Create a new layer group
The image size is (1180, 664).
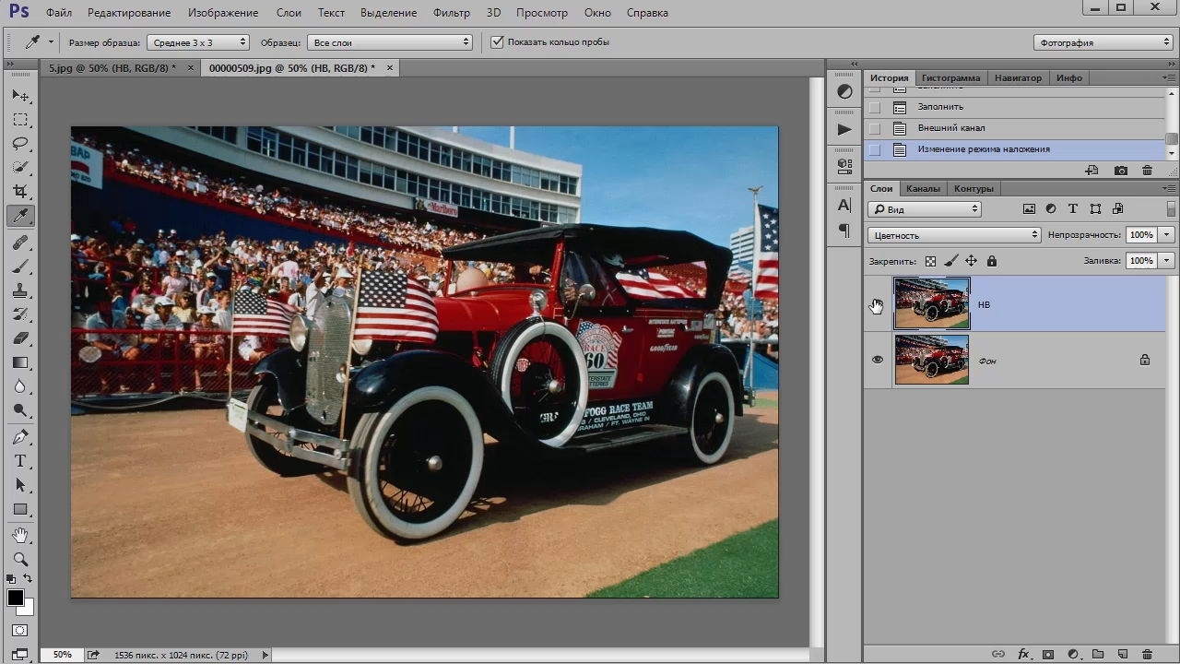pyautogui.click(x=1098, y=655)
